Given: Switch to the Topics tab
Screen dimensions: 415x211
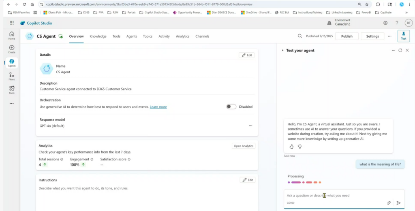Looking at the screenshot, I should [x=148, y=36].
